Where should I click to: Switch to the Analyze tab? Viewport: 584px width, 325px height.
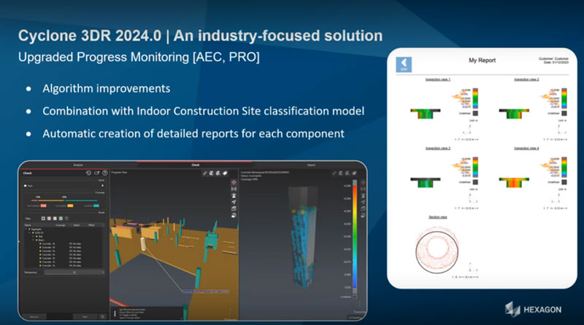tap(78, 165)
